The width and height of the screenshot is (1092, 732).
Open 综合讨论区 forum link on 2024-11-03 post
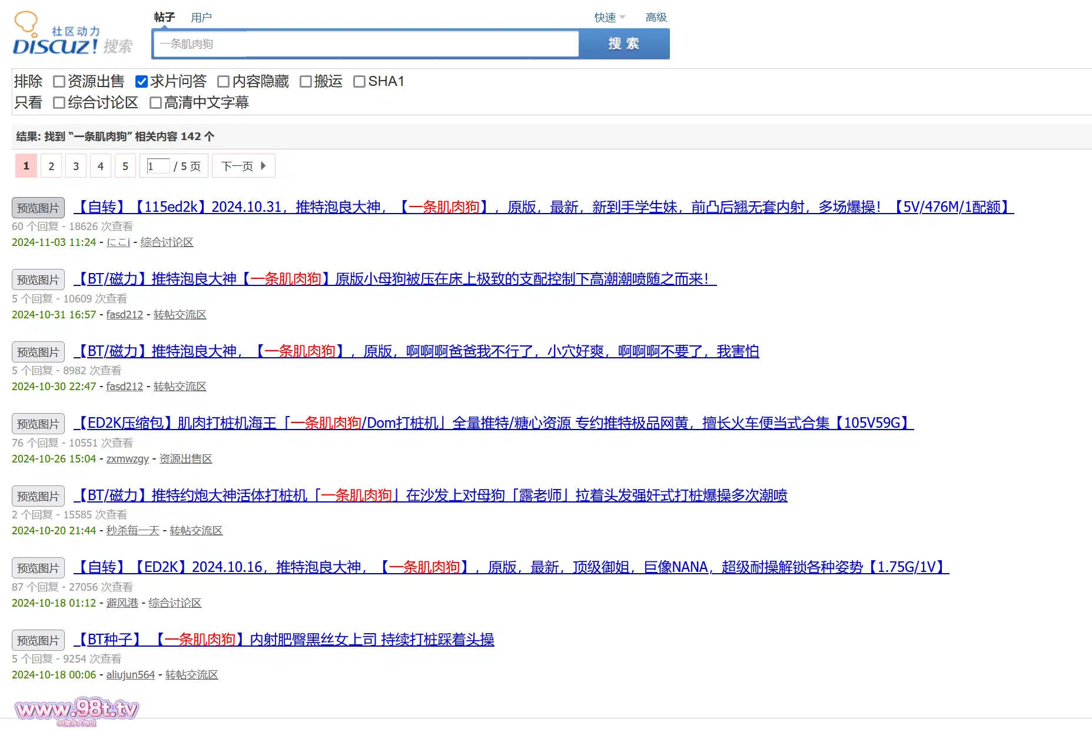(x=167, y=242)
